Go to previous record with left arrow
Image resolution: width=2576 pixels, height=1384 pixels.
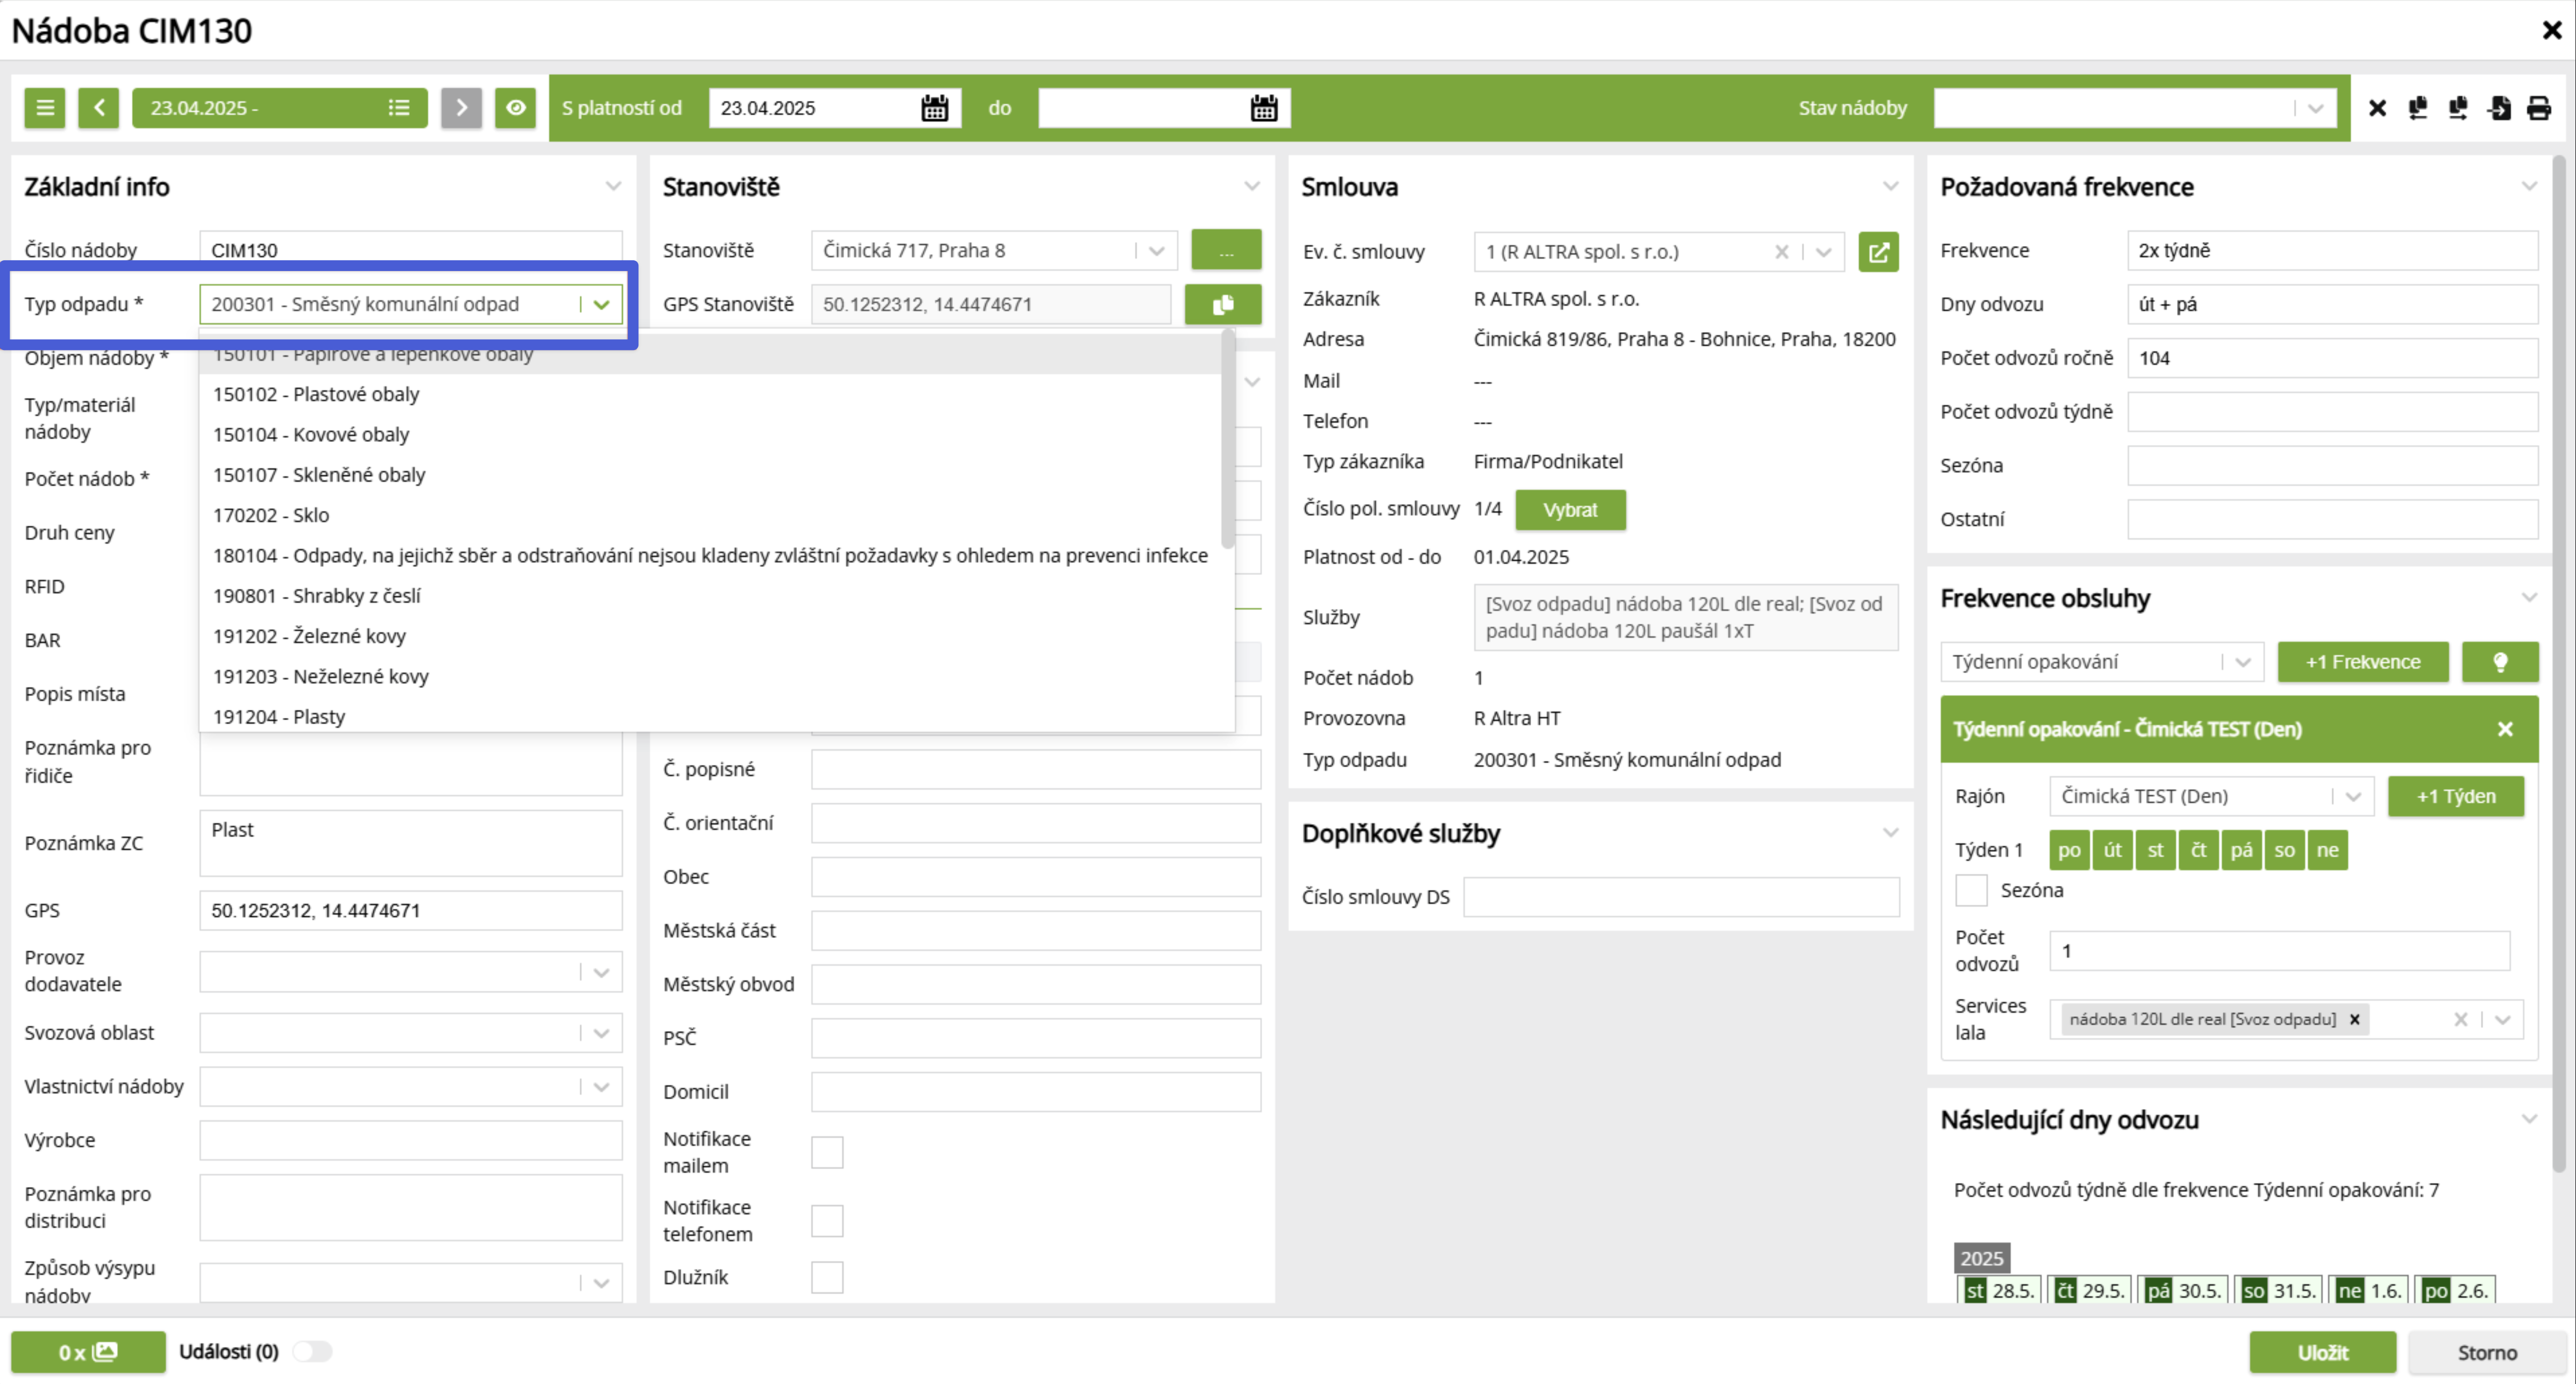[99, 108]
